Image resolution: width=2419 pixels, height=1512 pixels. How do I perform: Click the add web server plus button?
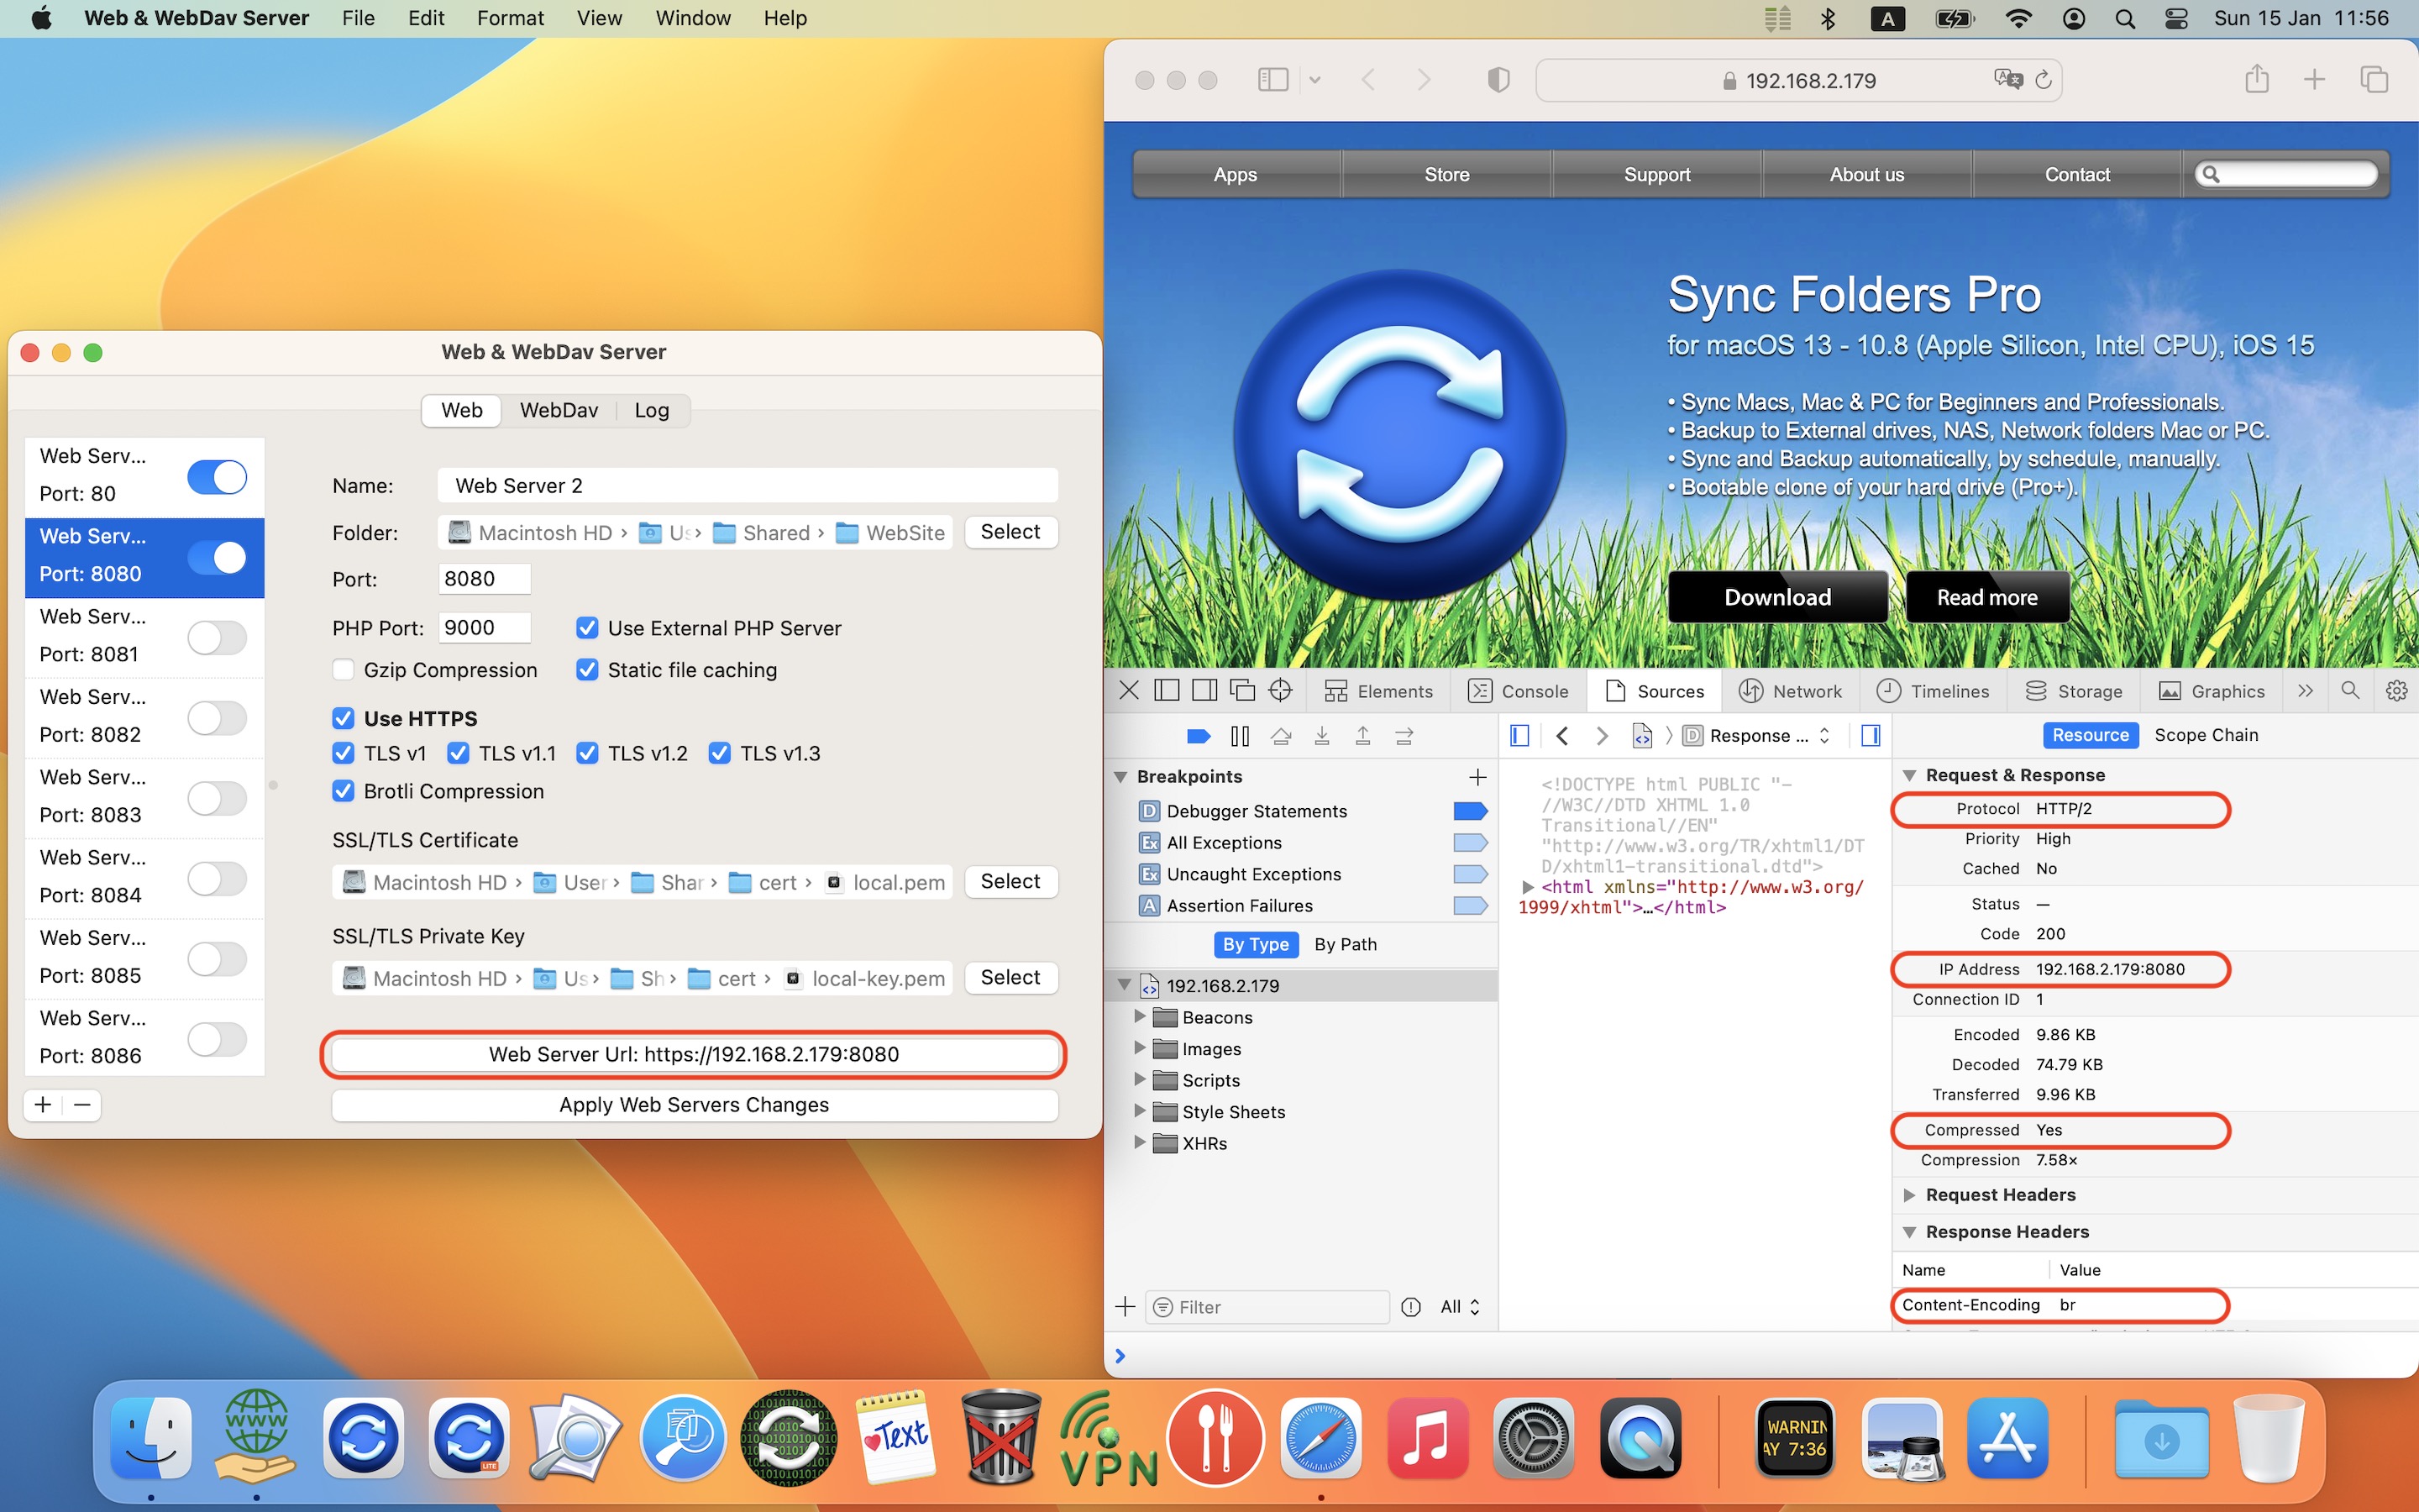coord(43,1104)
